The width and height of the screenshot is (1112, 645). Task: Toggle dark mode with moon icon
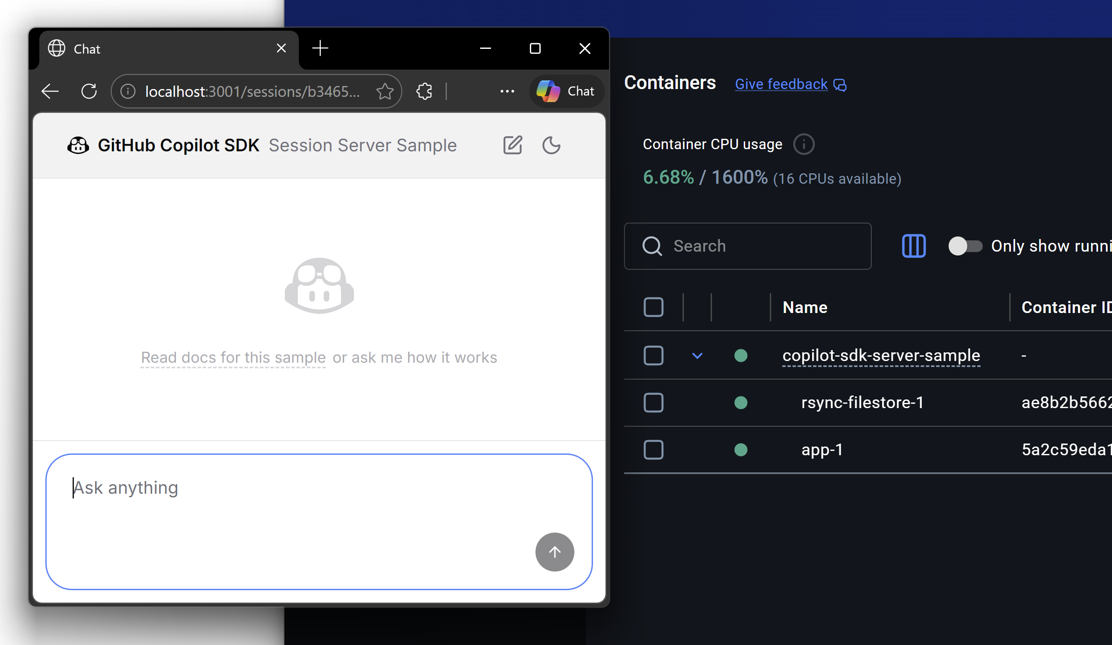(551, 145)
